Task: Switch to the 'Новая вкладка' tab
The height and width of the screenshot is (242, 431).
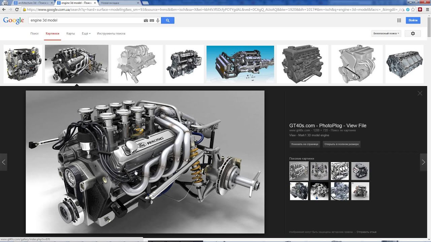Action: pos(120,3)
